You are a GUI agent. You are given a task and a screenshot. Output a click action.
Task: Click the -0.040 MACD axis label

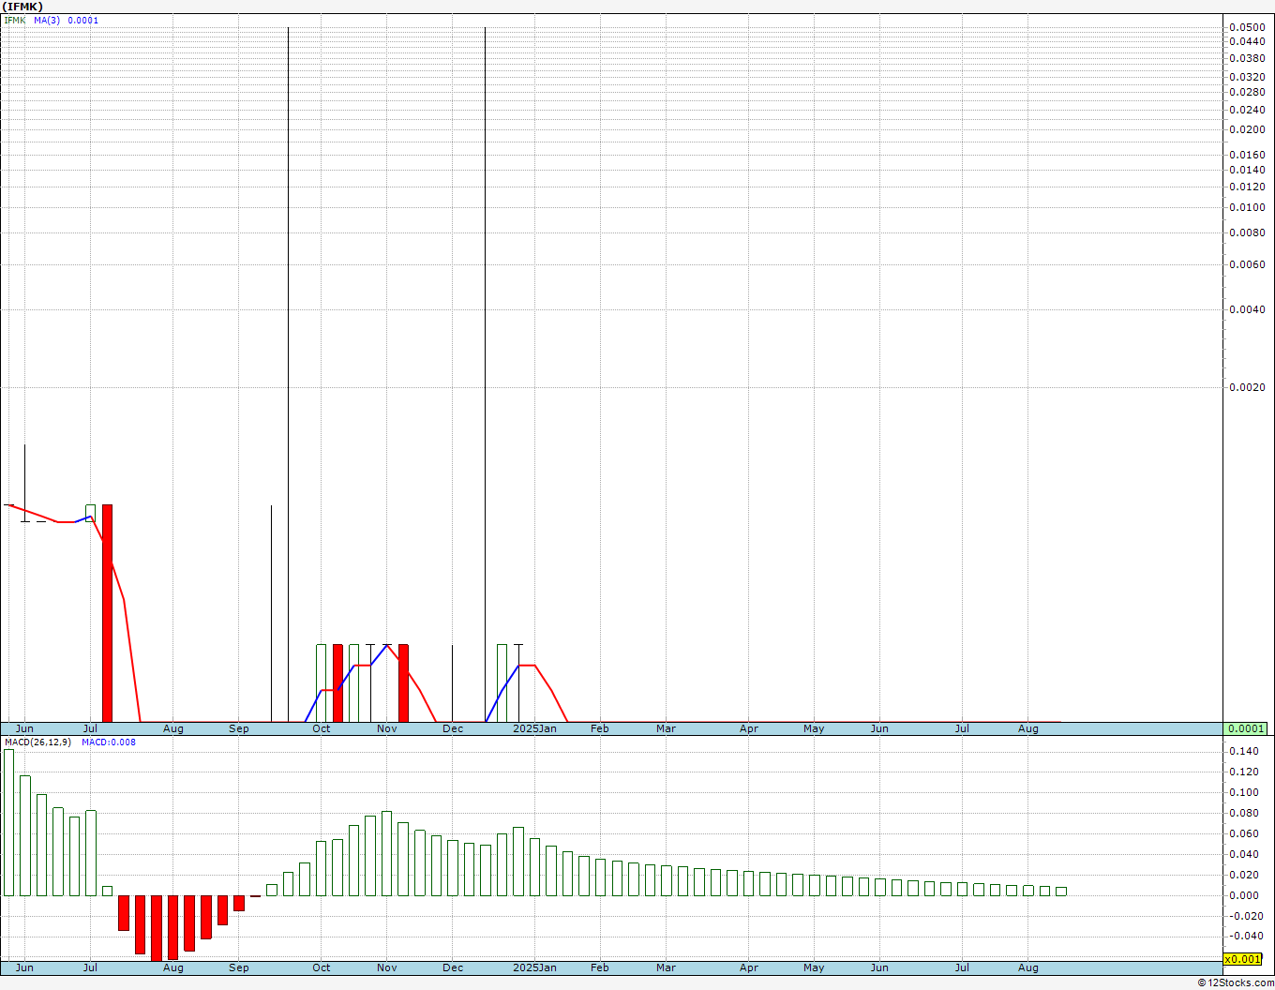(1243, 936)
